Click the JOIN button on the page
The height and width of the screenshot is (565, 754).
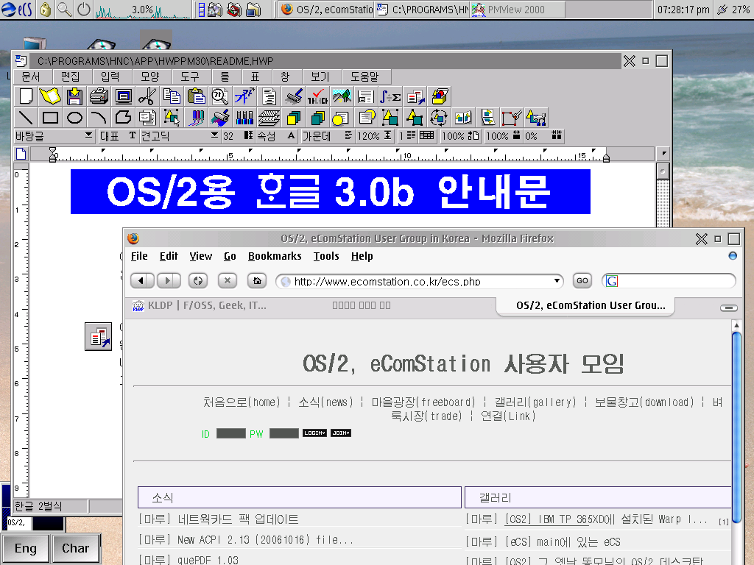341,433
